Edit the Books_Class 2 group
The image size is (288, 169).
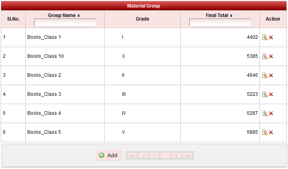pos(265,75)
